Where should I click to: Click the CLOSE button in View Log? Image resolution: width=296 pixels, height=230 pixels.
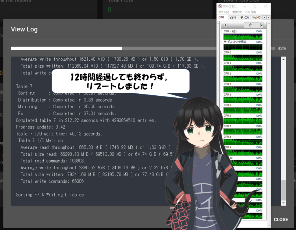coord(281,219)
